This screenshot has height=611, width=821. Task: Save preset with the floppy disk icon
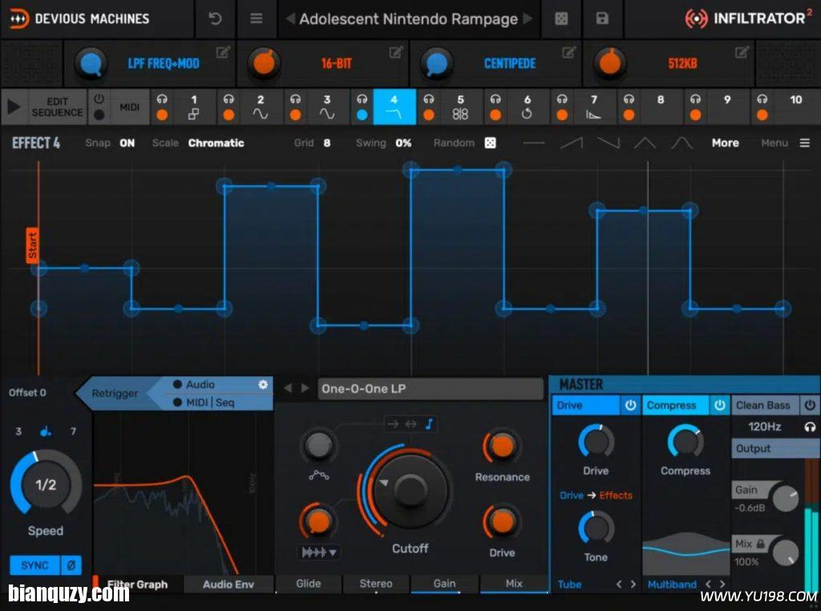pos(602,18)
